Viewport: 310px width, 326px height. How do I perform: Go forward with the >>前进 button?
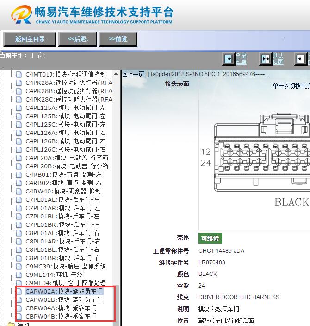click(118, 39)
